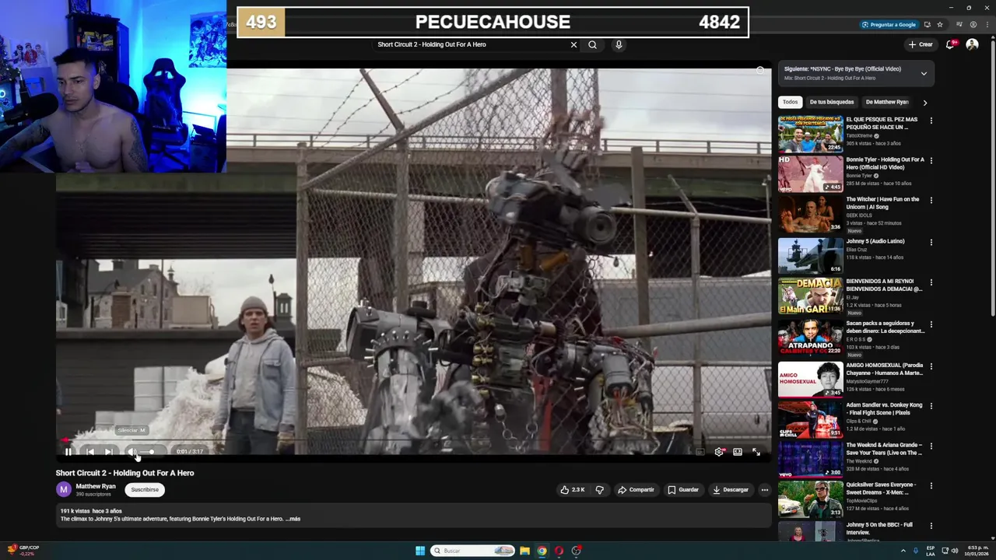Open the Chrome profile icon
The image size is (996, 560).
tap(973, 24)
